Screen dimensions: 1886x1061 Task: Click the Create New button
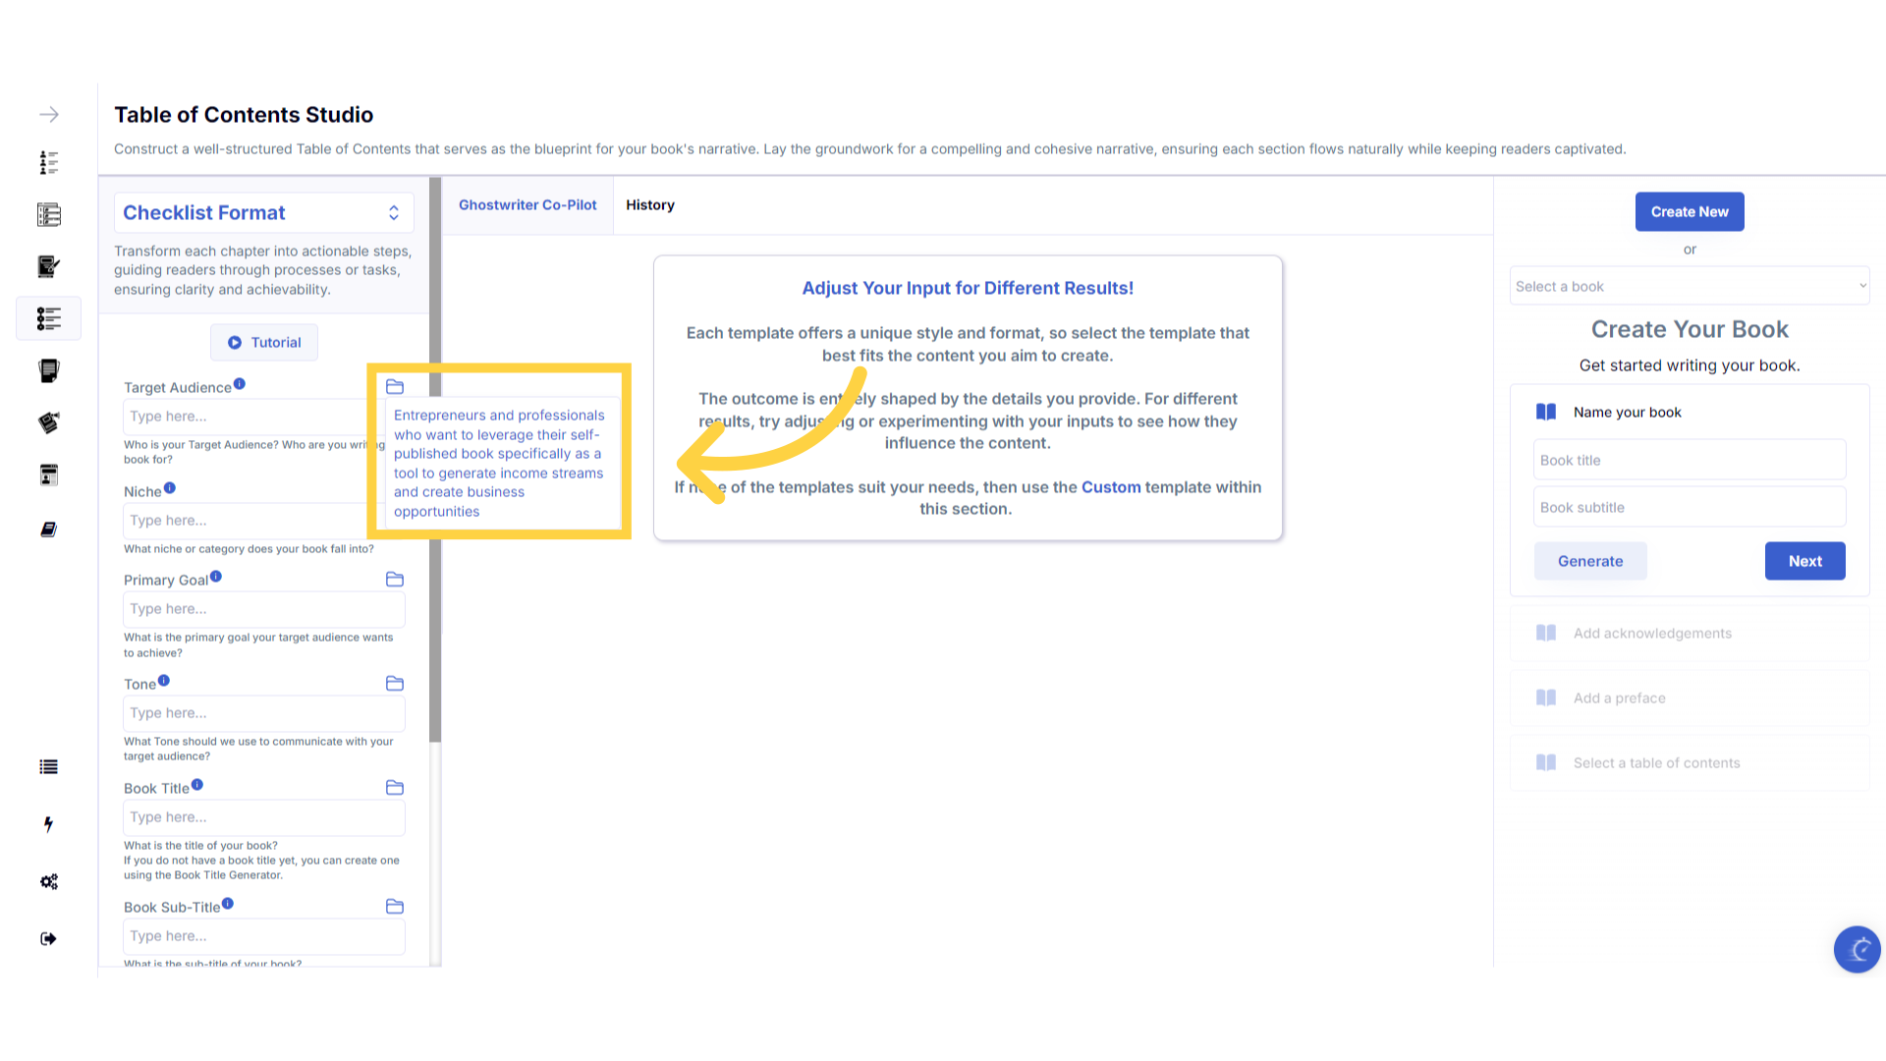pyautogui.click(x=1689, y=212)
